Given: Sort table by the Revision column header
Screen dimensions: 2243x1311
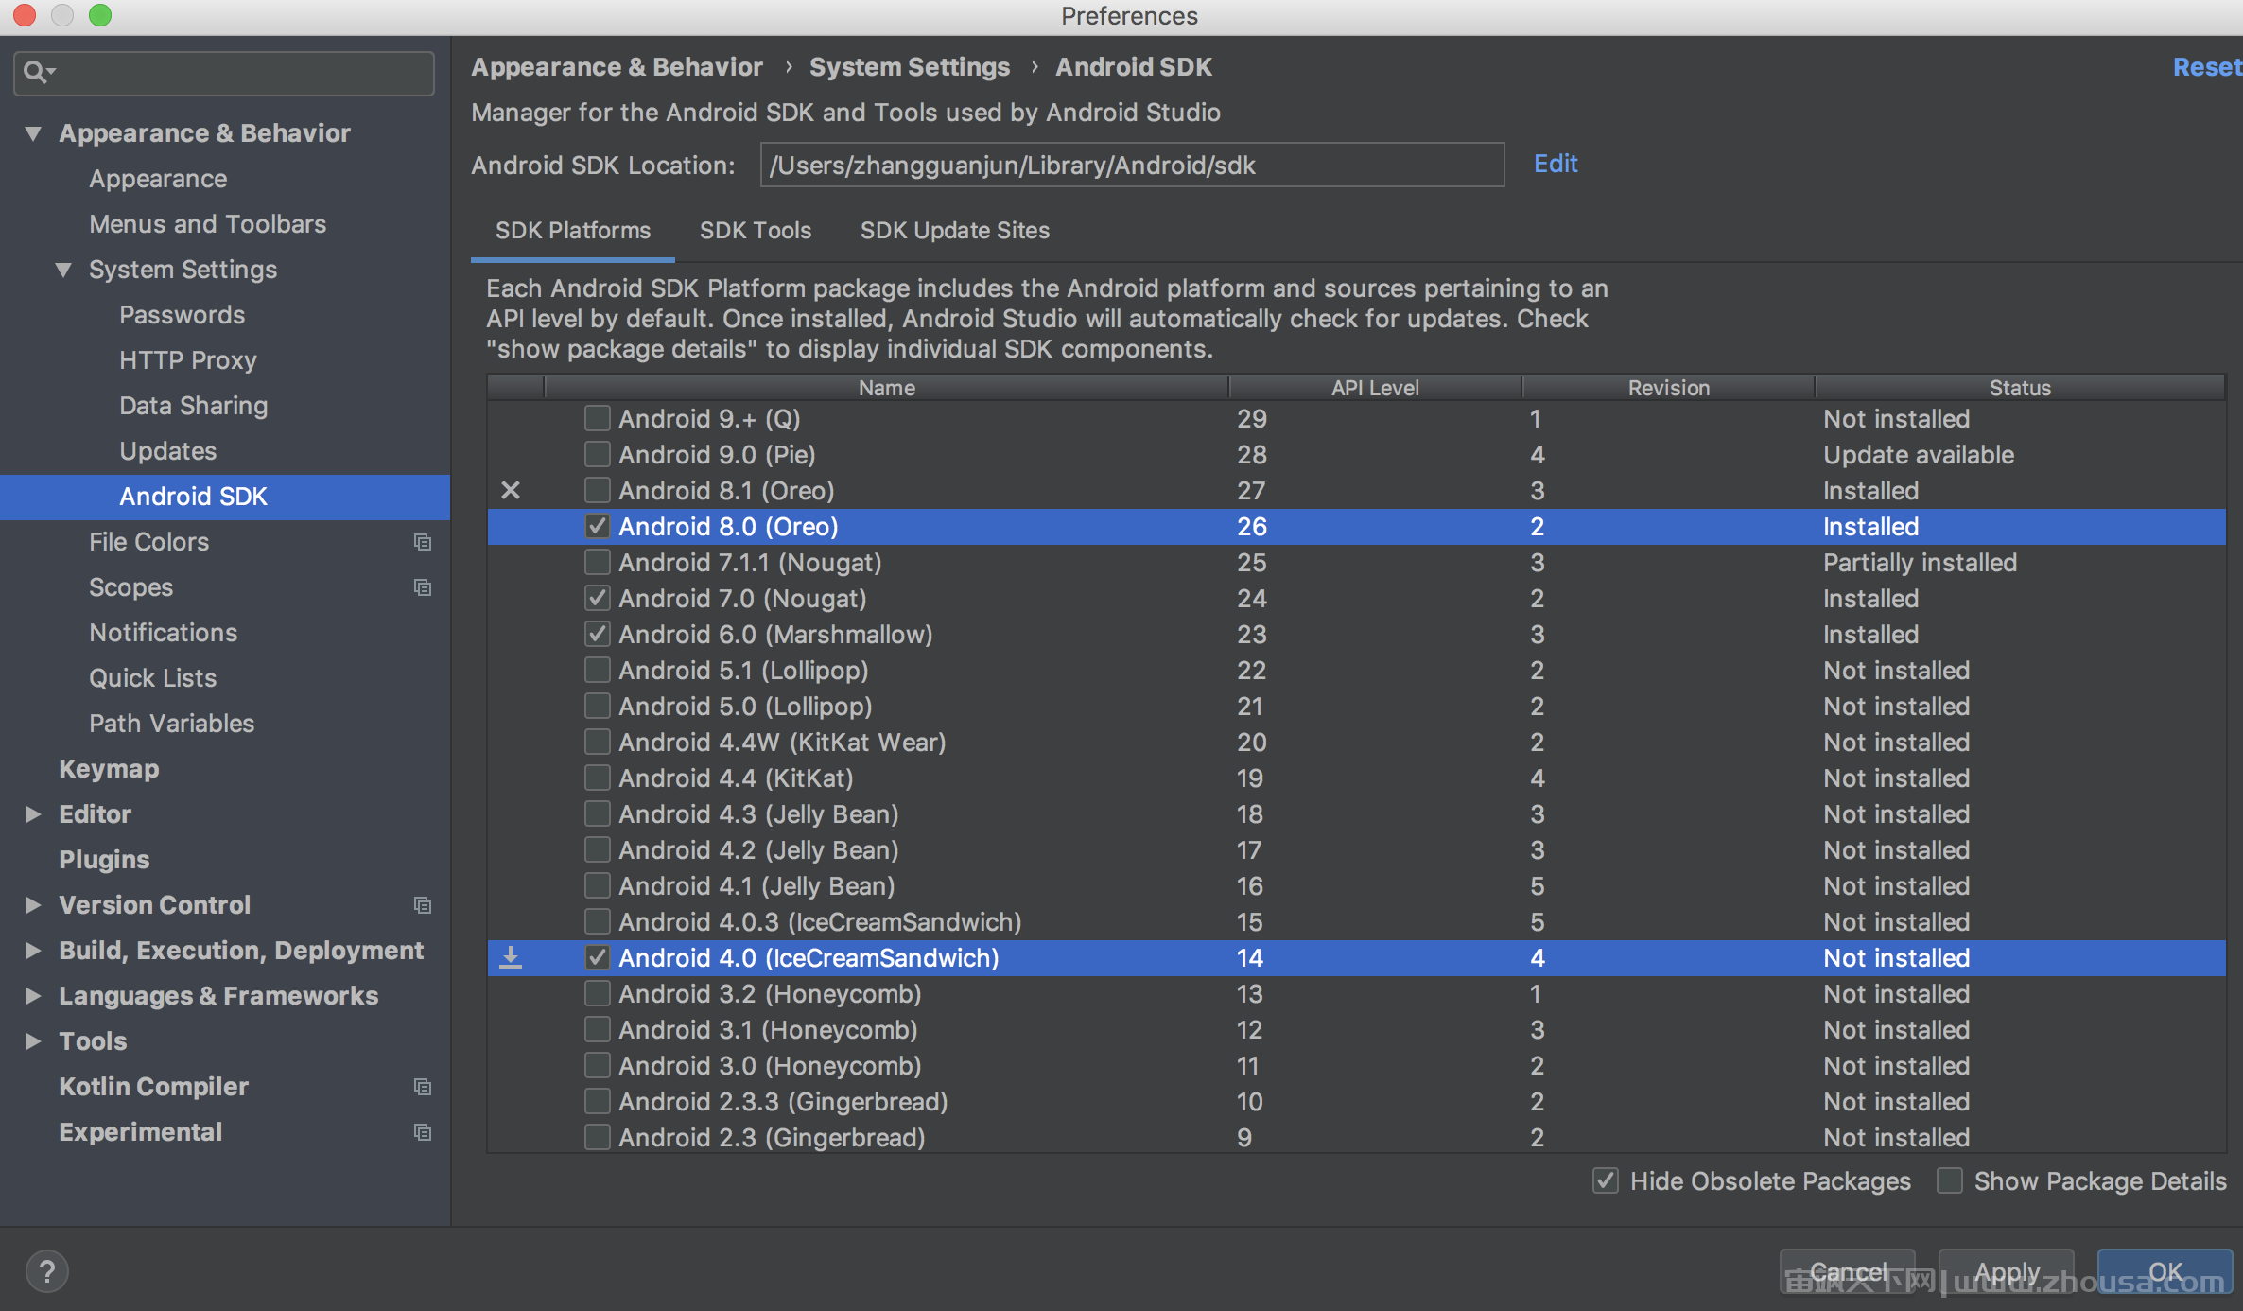Looking at the screenshot, I should coord(1668,388).
